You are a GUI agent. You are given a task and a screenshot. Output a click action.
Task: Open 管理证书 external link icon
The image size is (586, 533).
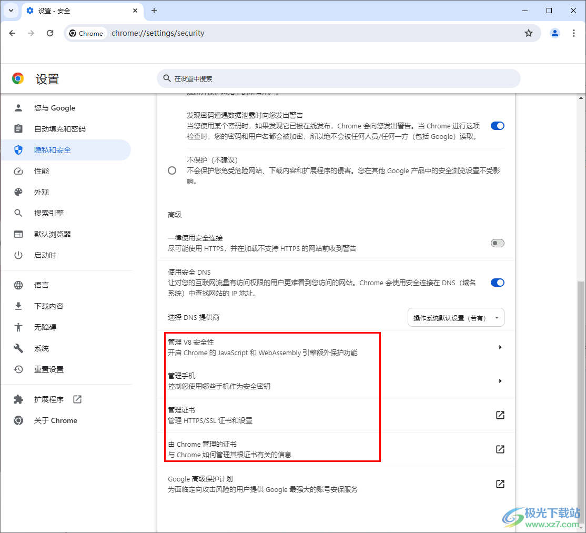click(500, 415)
